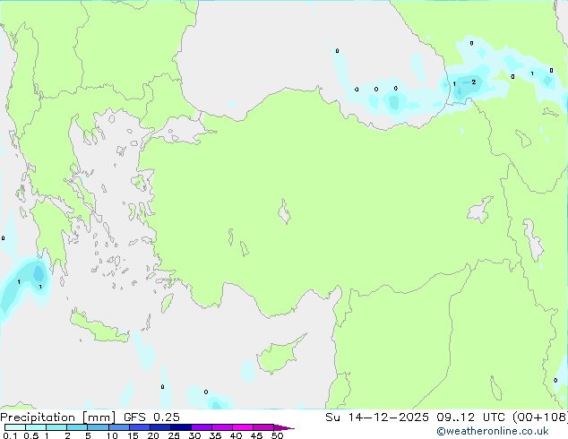Click the legend arrow tip beyond 50
568x439 pixels.
[284, 427]
